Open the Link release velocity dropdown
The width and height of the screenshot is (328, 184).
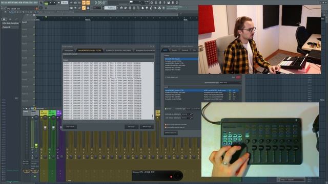coord(186,118)
